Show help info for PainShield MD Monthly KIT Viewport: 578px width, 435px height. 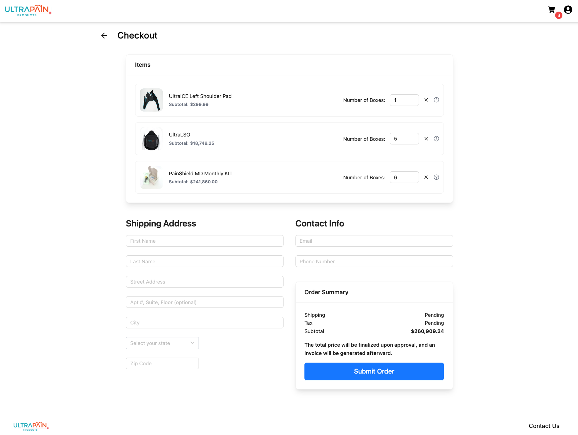436,177
